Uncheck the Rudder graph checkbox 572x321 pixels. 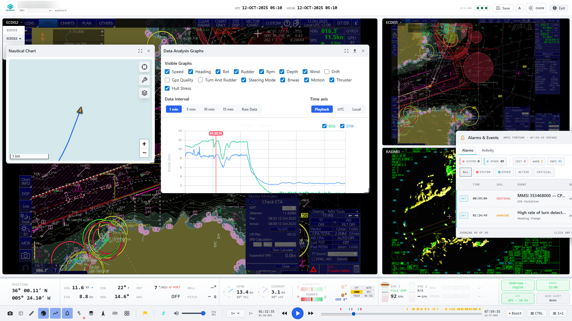[236, 72]
